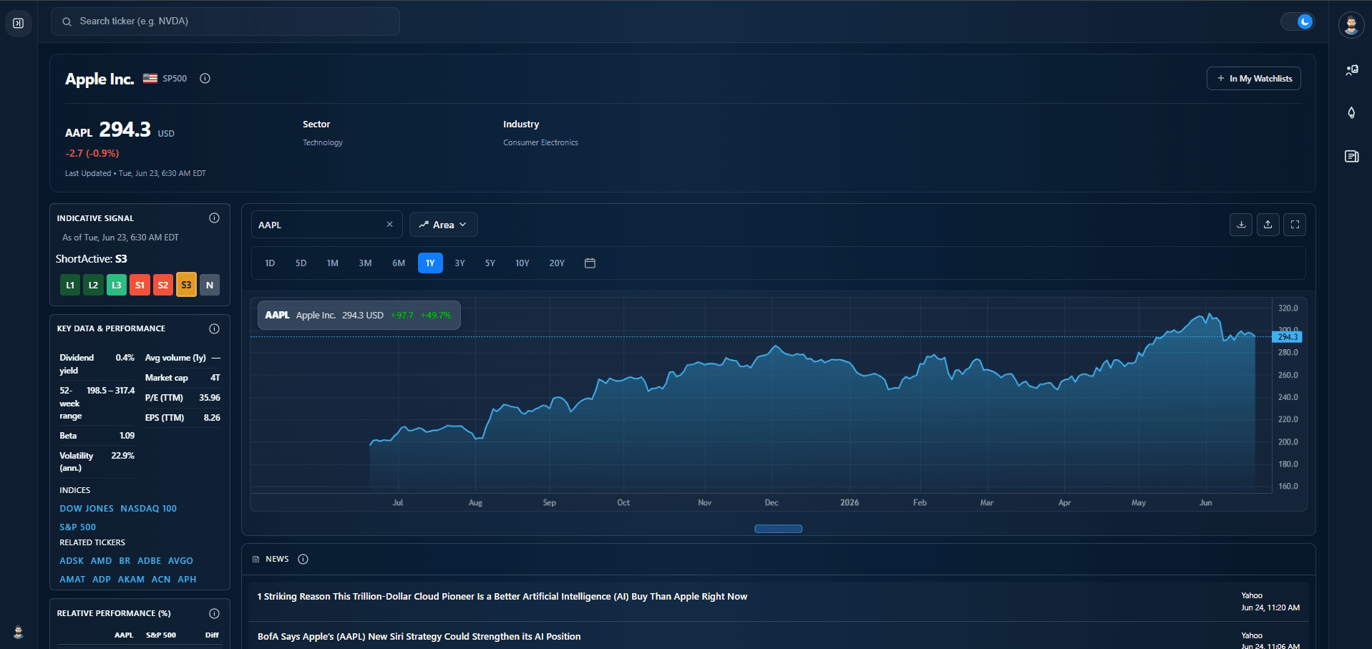
Task: Select the S2 signal badge
Action: point(163,285)
